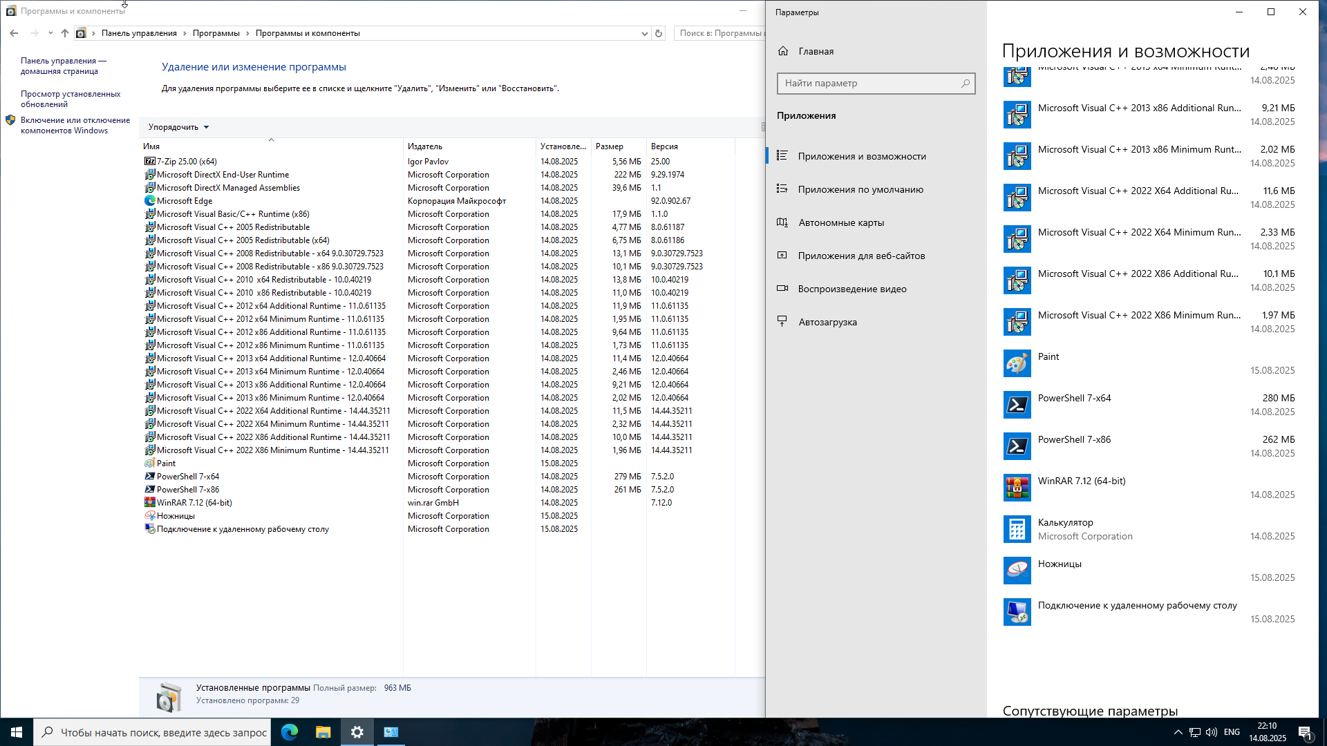Click the Поиск в: Программы search box
Viewport: 1327px width, 746px height.
coord(719,33)
